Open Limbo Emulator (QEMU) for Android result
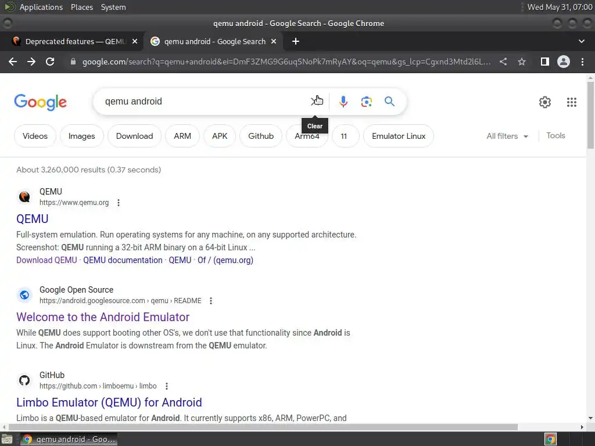The image size is (595, 446). (109, 402)
